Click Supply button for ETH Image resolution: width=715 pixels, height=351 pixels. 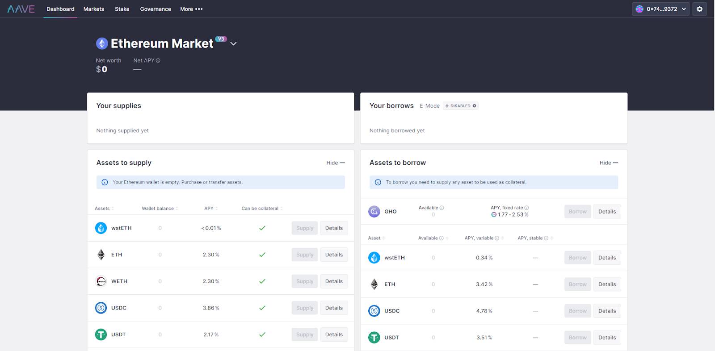(x=305, y=255)
